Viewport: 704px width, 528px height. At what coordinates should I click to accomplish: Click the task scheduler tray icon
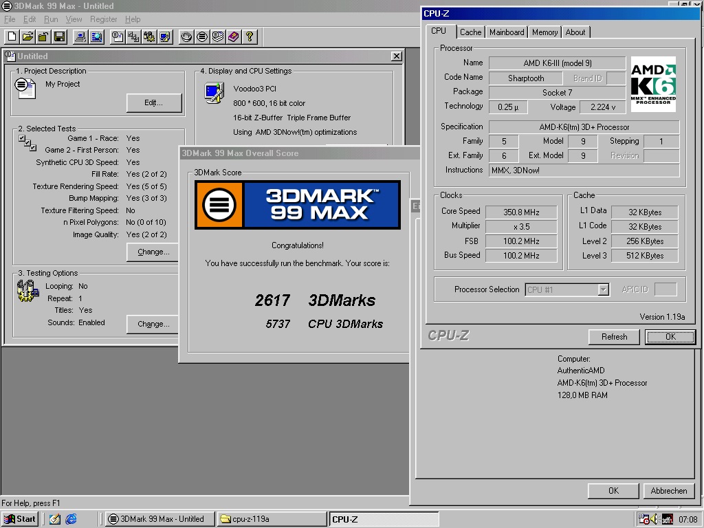click(x=643, y=520)
